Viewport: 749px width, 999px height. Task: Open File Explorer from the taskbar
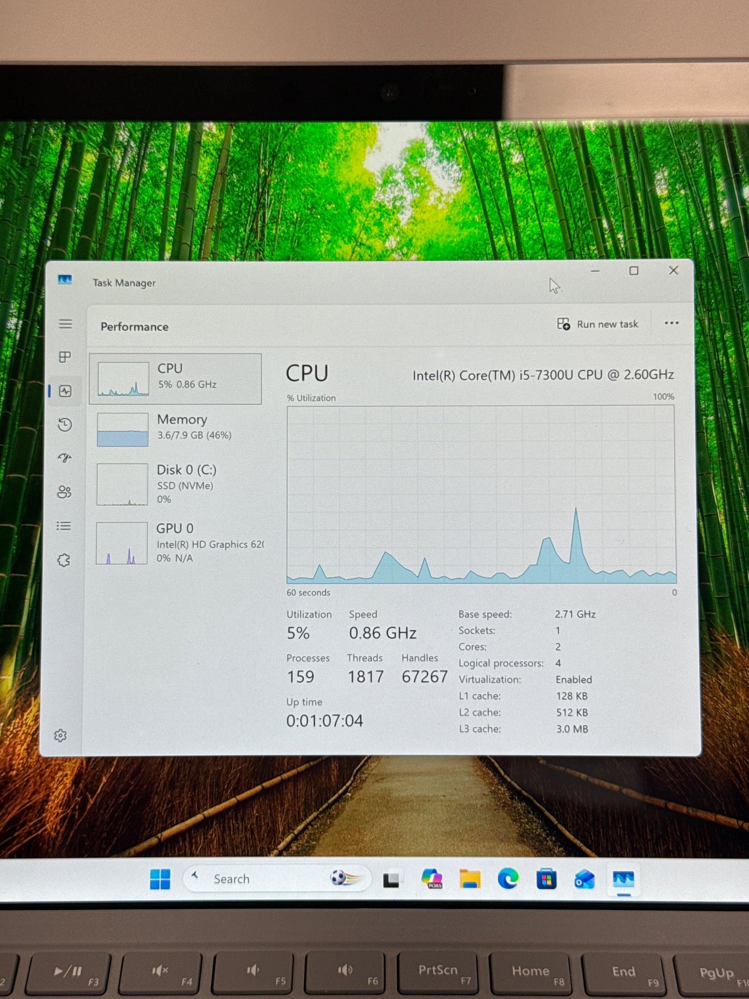point(470,879)
